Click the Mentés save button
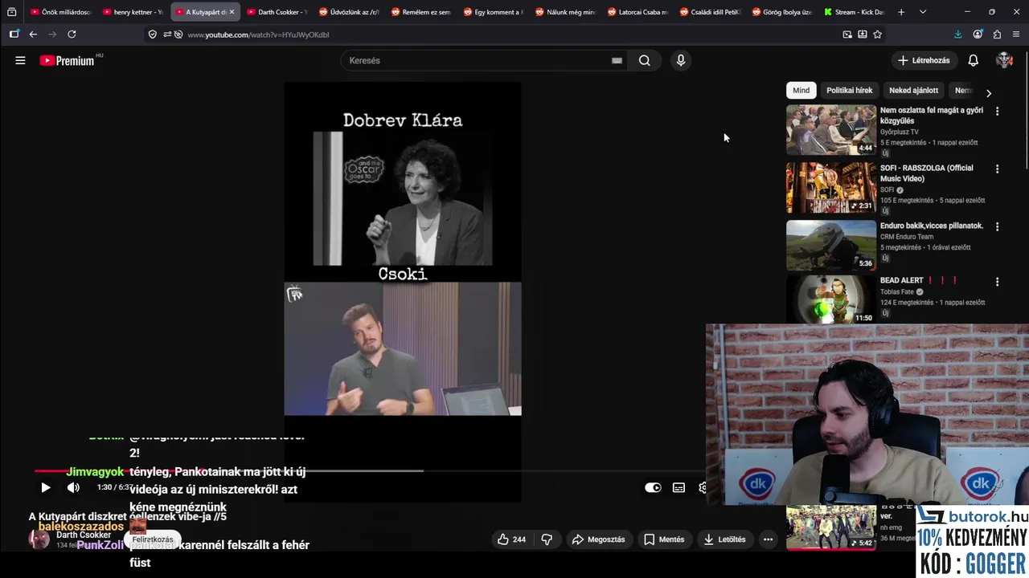 click(664, 539)
